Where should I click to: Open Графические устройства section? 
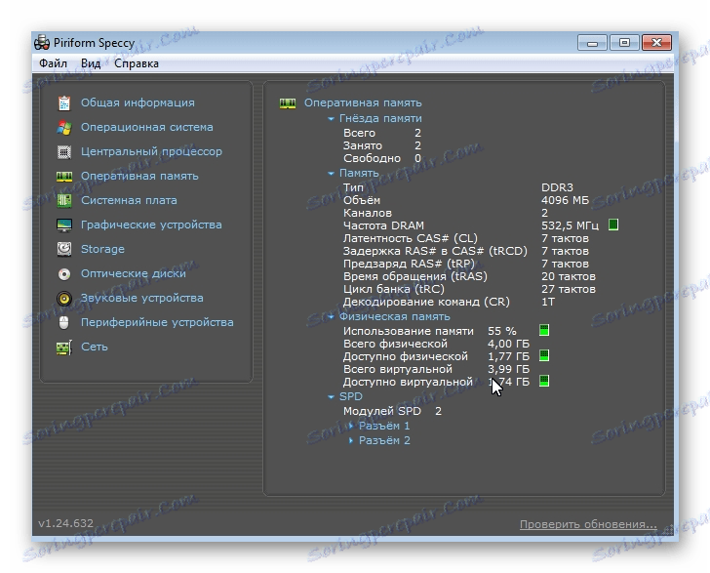point(151,225)
